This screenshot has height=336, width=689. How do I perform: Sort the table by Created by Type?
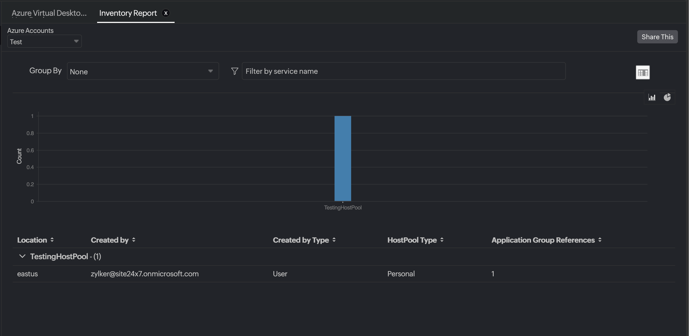click(334, 240)
